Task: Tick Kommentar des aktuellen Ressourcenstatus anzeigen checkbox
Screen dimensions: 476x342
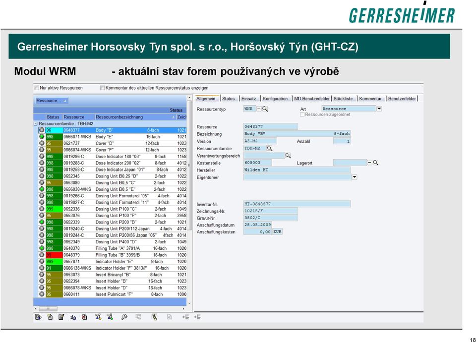Action: tap(102, 88)
